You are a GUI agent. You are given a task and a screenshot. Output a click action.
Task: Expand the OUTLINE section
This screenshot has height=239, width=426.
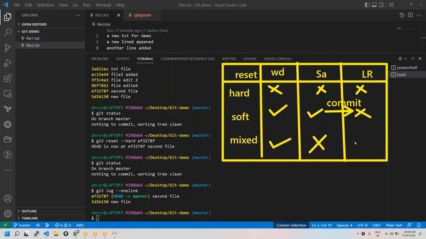[51, 211]
